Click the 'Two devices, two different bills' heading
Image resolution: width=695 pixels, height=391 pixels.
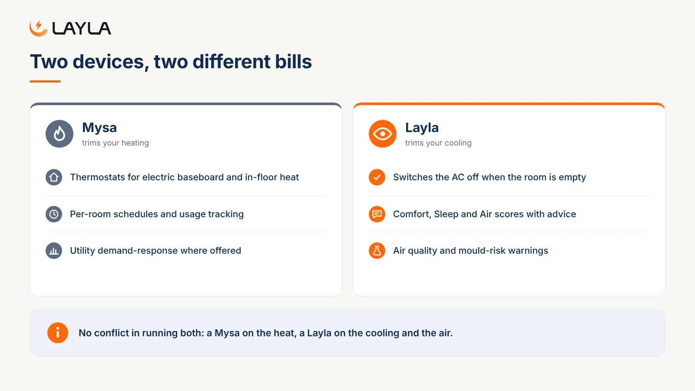coord(171,62)
